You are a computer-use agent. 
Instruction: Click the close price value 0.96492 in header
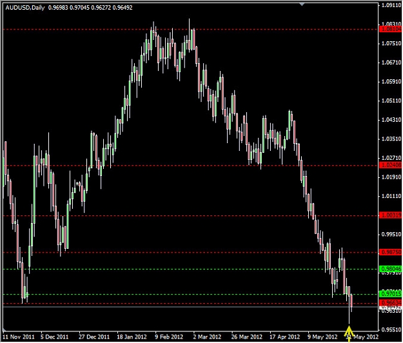coord(123,8)
